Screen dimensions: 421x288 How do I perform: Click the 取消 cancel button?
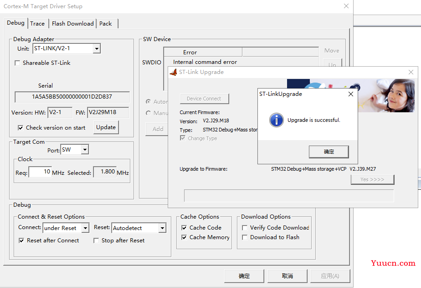coord(288,276)
